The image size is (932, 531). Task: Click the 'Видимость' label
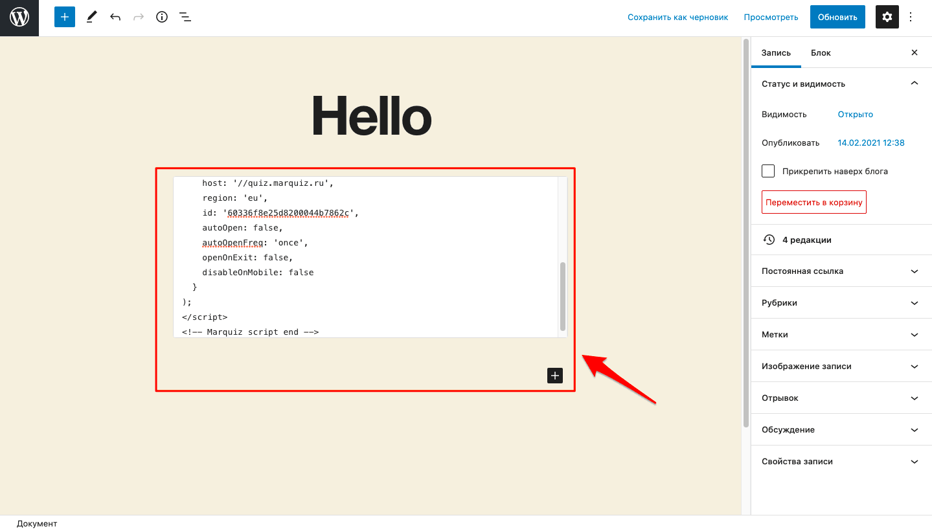click(x=784, y=115)
